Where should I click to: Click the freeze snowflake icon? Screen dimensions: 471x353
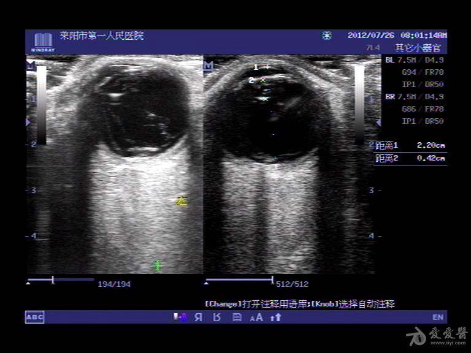tap(327, 36)
